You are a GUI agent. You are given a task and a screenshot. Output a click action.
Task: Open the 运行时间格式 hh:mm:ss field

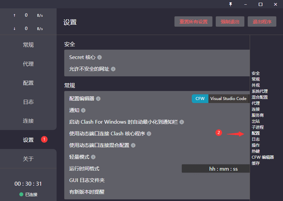click(x=216, y=169)
